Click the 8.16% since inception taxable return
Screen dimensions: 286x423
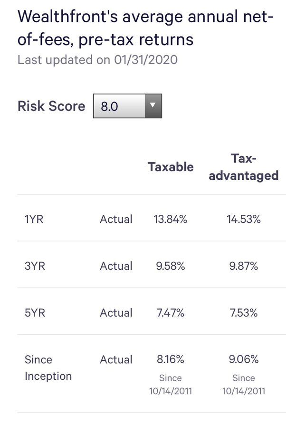170,359
